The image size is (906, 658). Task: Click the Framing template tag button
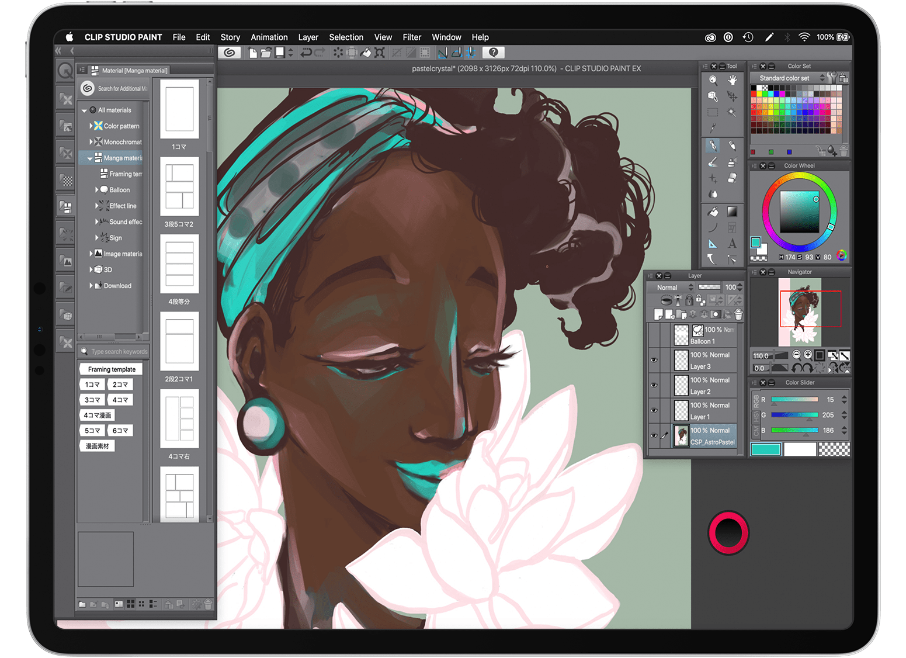tap(112, 369)
